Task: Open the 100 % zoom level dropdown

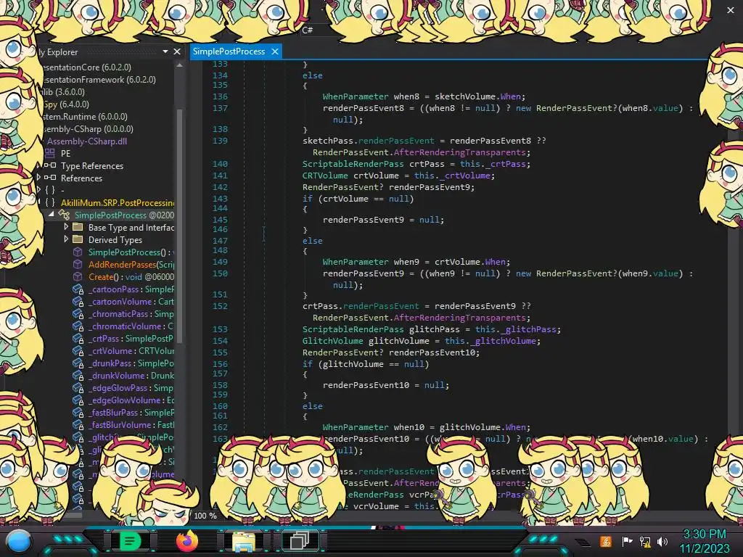Action: (x=205, y=516)
